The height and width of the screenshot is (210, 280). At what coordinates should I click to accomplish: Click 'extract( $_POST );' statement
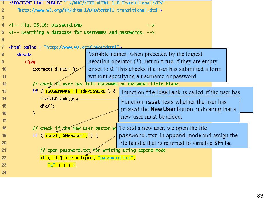click(55, 69)
